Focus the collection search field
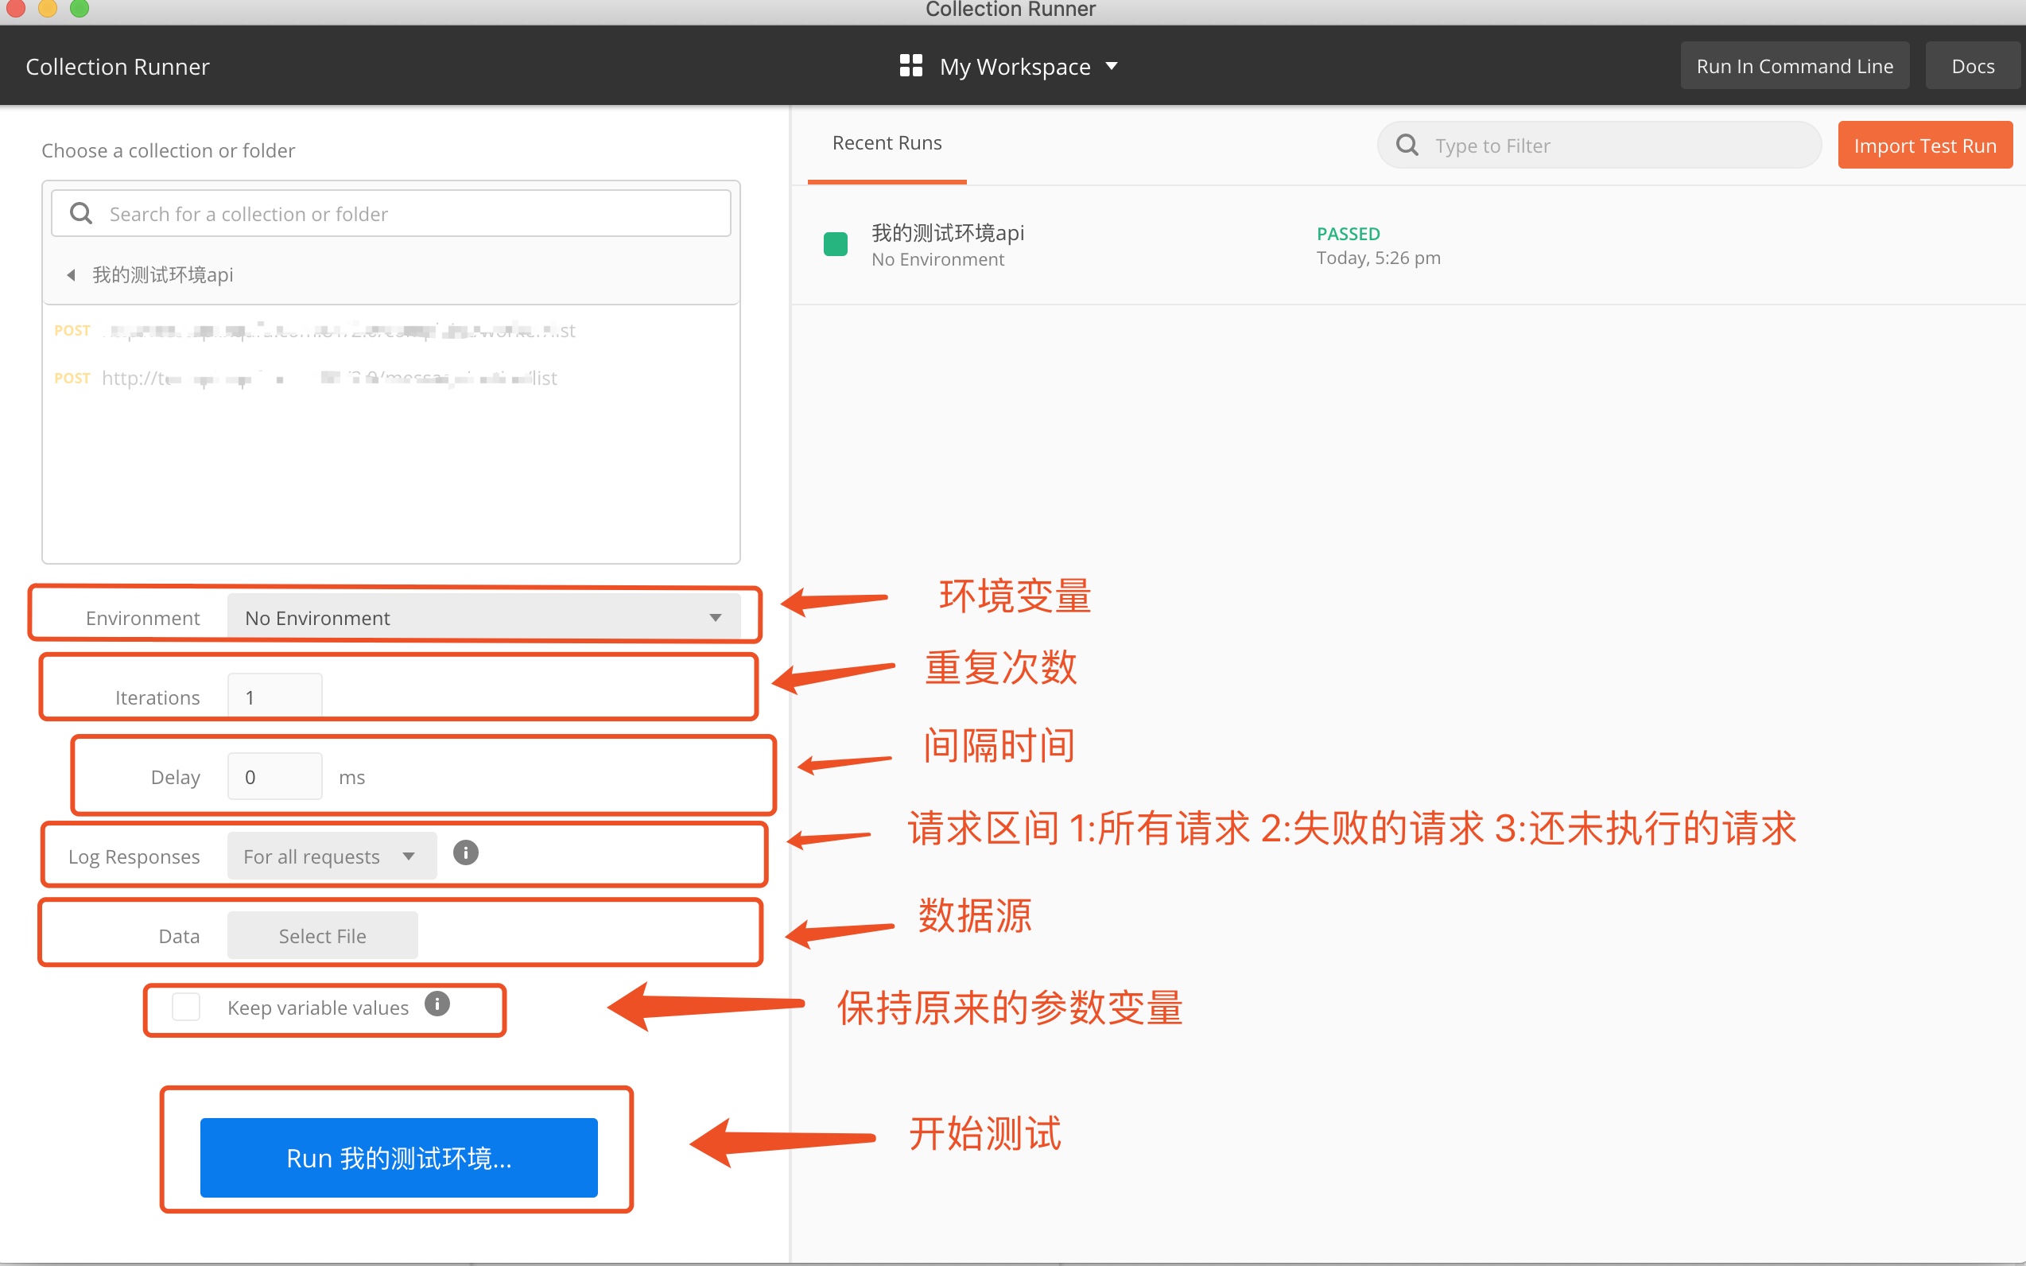The height and width of the screenshot is (1266, 2026). tap(391, 213)
